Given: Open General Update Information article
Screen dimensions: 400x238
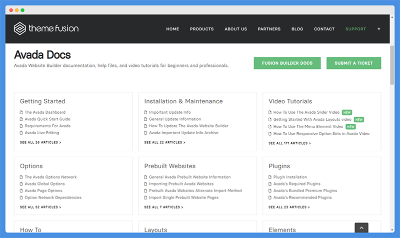Looking at the screenshot, I should [x=175, y=119].
